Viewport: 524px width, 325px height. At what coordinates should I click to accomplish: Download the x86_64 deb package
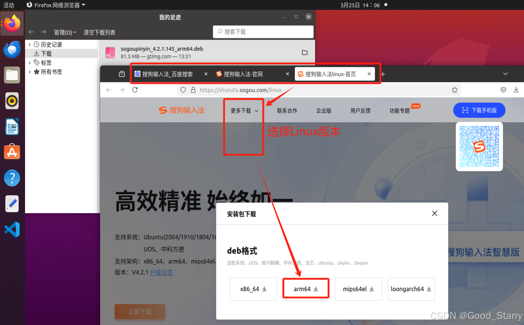coord(253,289)
